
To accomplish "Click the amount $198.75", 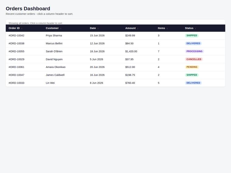I will click(x=130, y=75).
